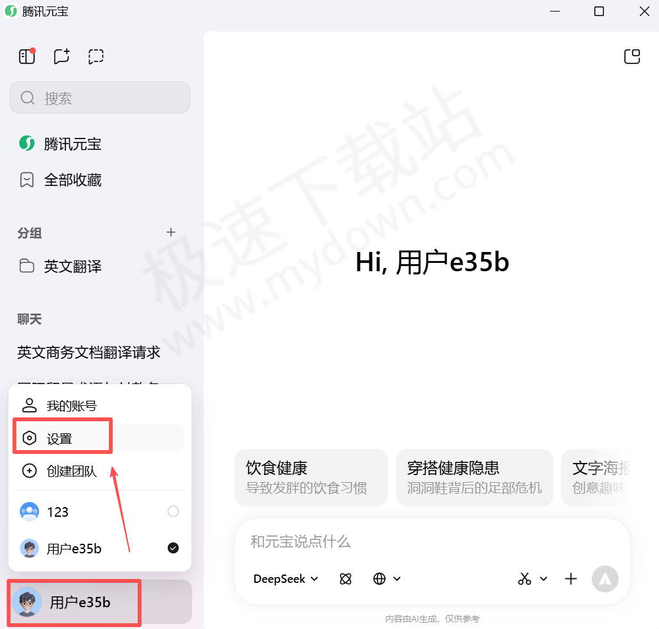The height and width of the screenshot is (629, 659).
Task: Select the deep thinking icon beside DeepSeek
Action: 345,578
